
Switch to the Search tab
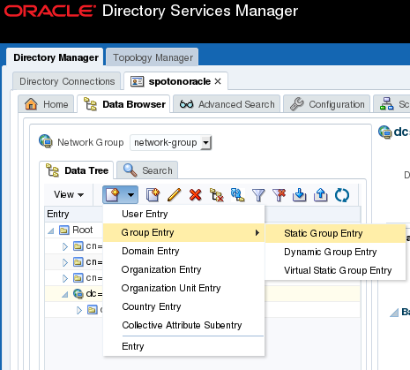pos(147,170)
